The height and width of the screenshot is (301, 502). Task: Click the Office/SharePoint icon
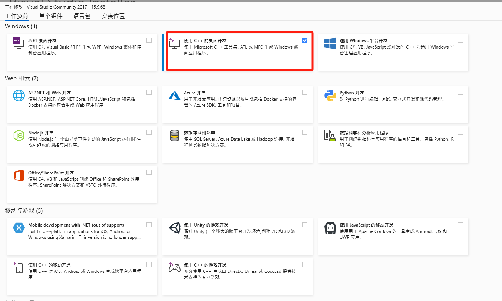click(x=19, y=175)
